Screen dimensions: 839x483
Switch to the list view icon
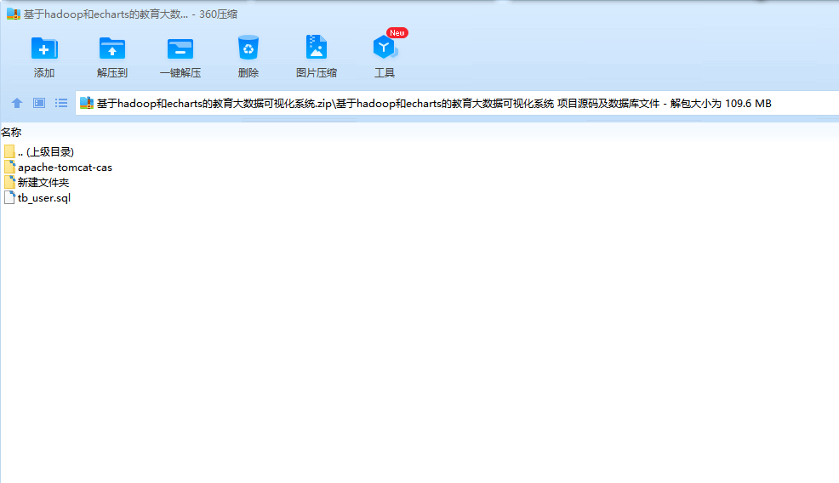pyautogui.click(x=61, y=103)
